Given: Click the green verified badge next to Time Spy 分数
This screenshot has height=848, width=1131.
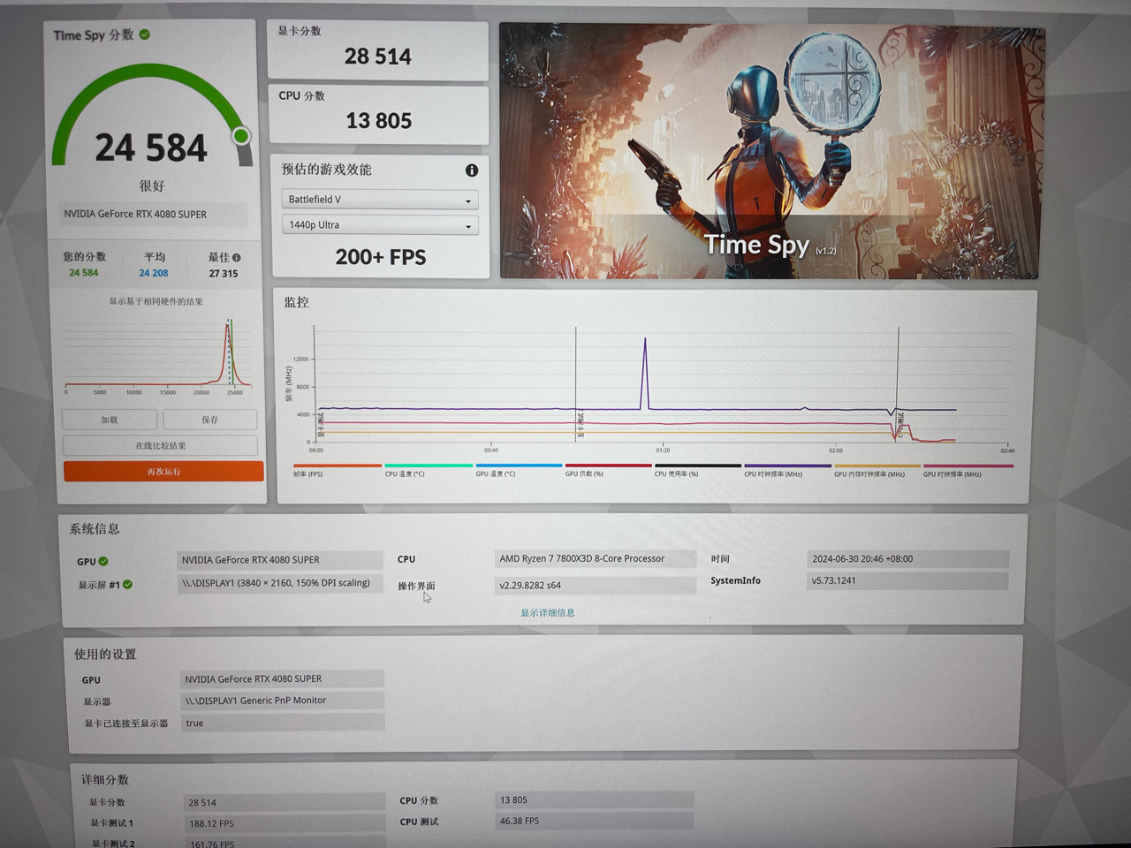Looking at the screenshot, I should pos(147,35).
